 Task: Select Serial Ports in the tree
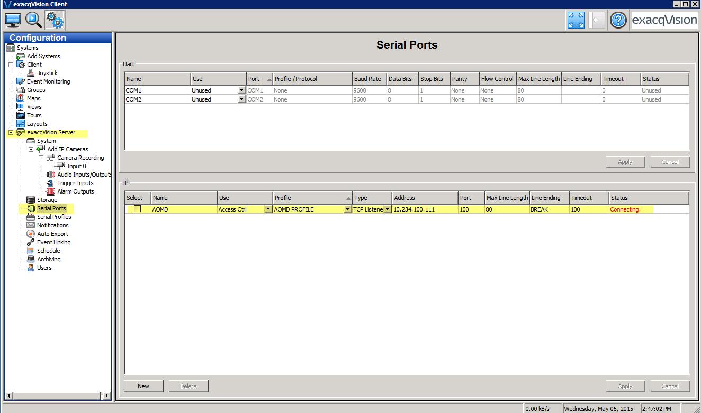tap(51, 208)
